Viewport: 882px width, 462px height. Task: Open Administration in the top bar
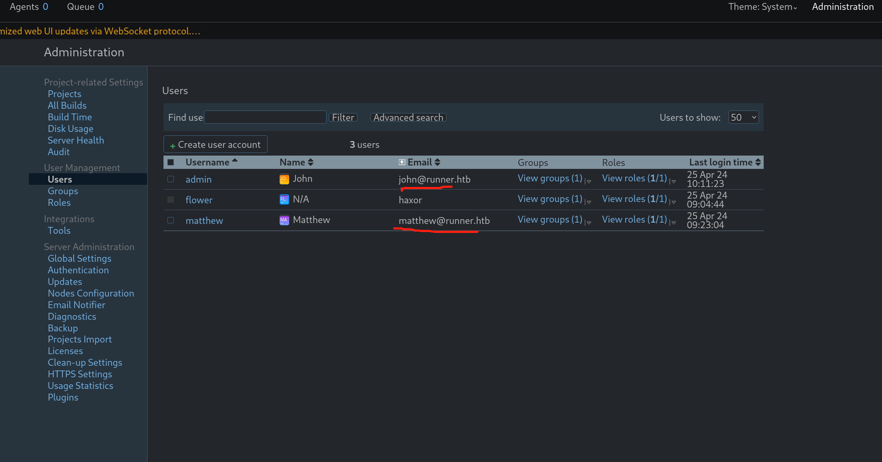click(x=842, y=7)
